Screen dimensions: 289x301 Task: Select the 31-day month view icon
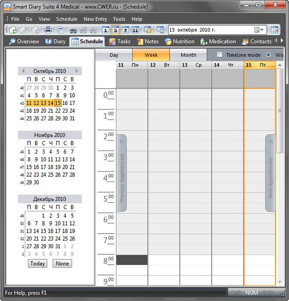[x=135, y=30]
